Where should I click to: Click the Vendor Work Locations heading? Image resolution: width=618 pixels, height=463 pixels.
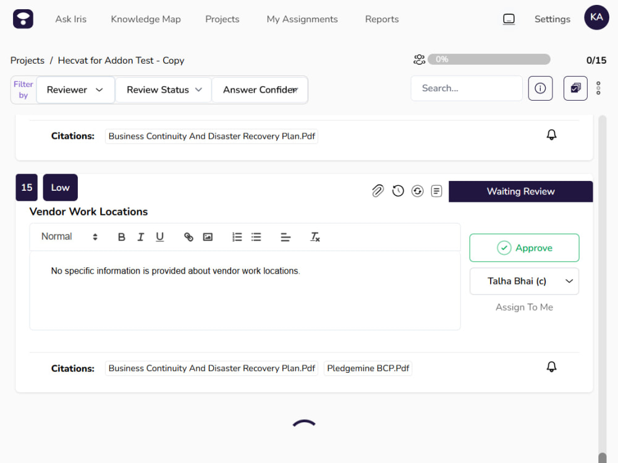tap(88, 212)
